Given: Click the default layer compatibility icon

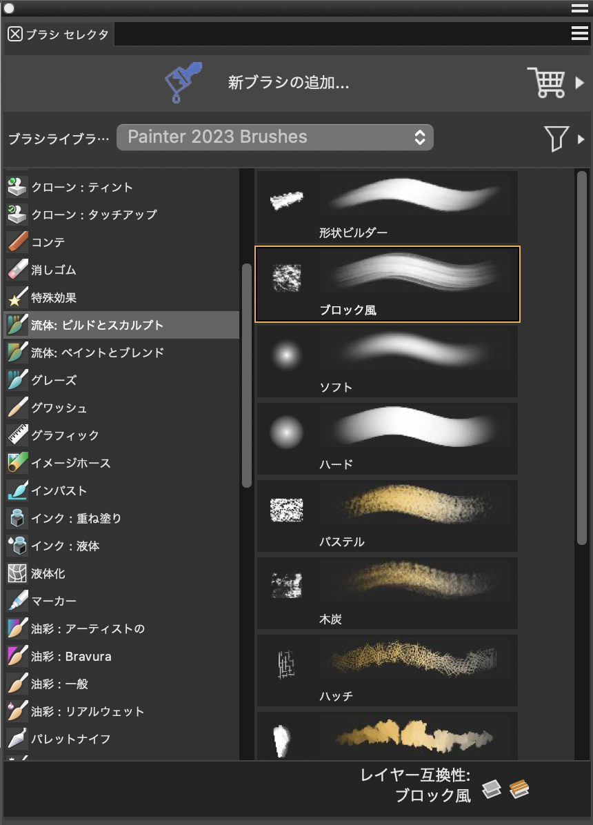Looking at the screenshot, I should (x=491, y=788).
